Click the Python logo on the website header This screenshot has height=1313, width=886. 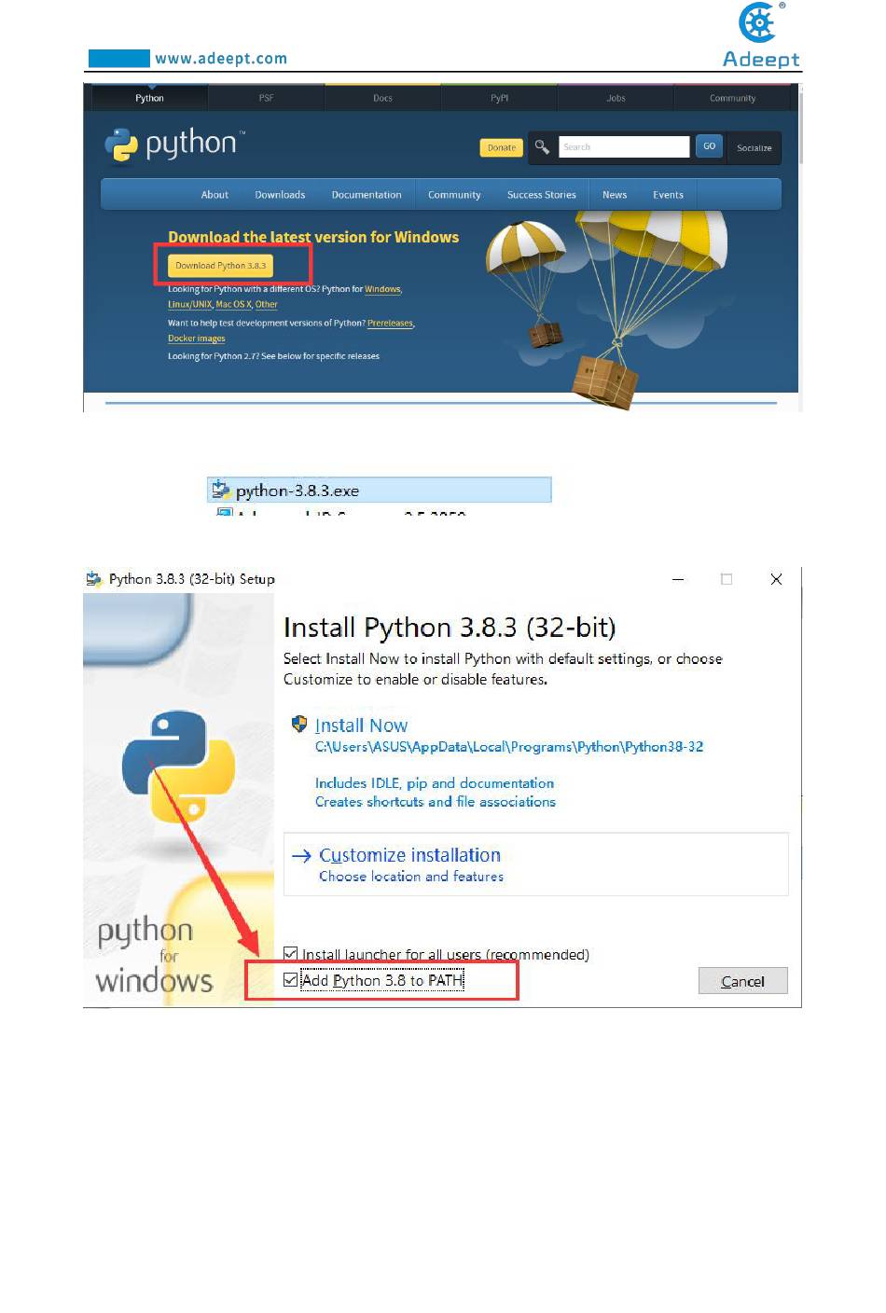(173, 144)
